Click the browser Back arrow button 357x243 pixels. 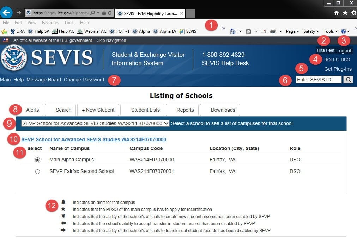pos(6,13)
